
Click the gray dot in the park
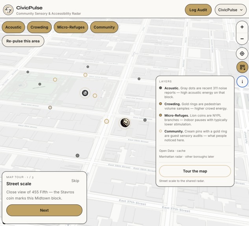point(40,84)
